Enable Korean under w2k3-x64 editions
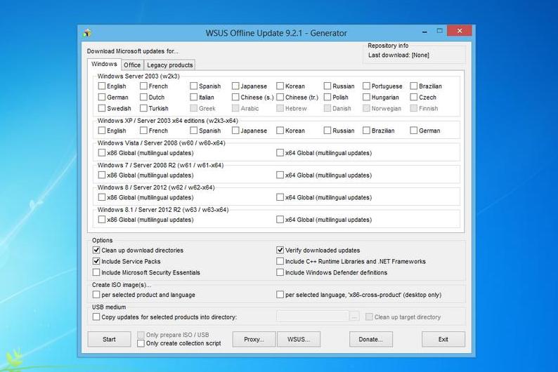Image resolution: width=558 pixels, height=372 pixels. point(280,131)
